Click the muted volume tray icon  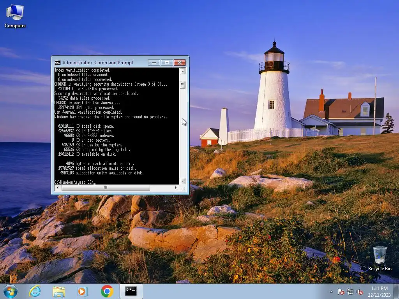tap(360, 292)
